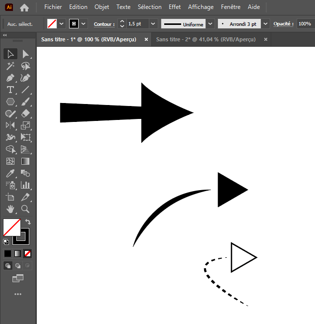Choose the Zoom magnifier tool
This screenshot has width=315, height=324.
(x=26, y=209)
